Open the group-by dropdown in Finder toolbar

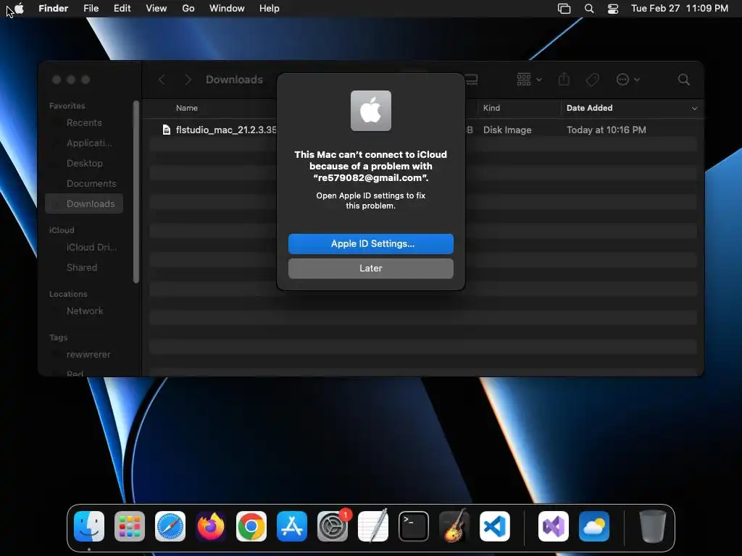click(x=529, y=80)
